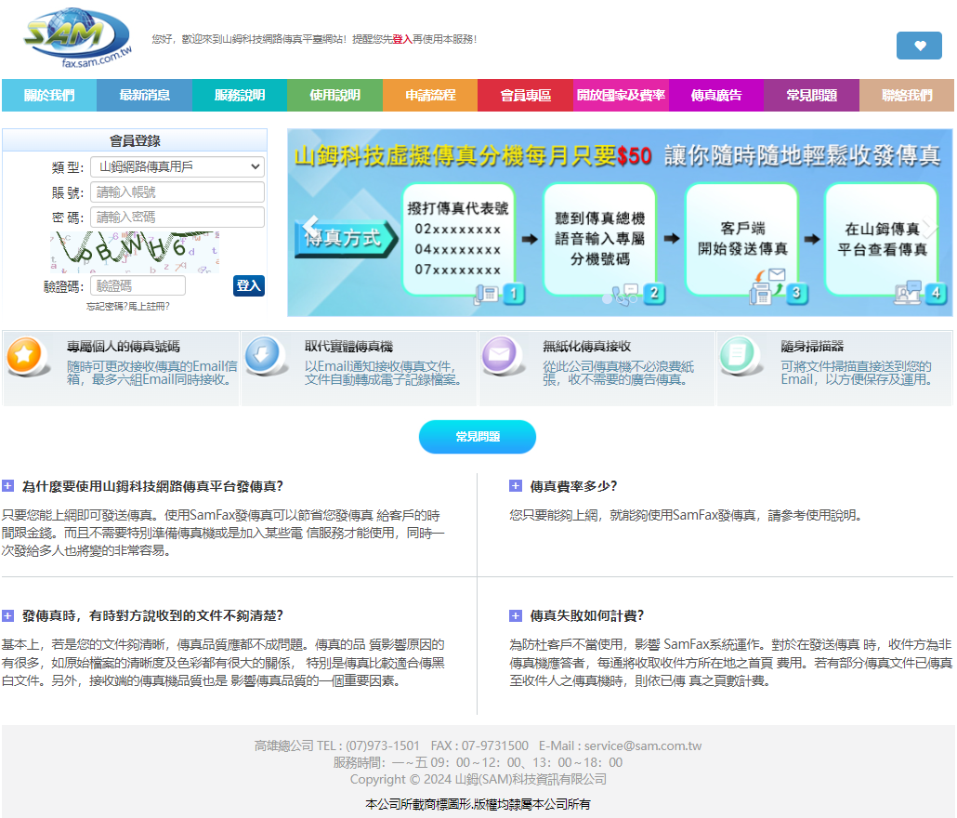Expand the '傳真費率多少' FAQ plus icon
This screenshot has width=957, height=818.
click(x=516, y=486)
